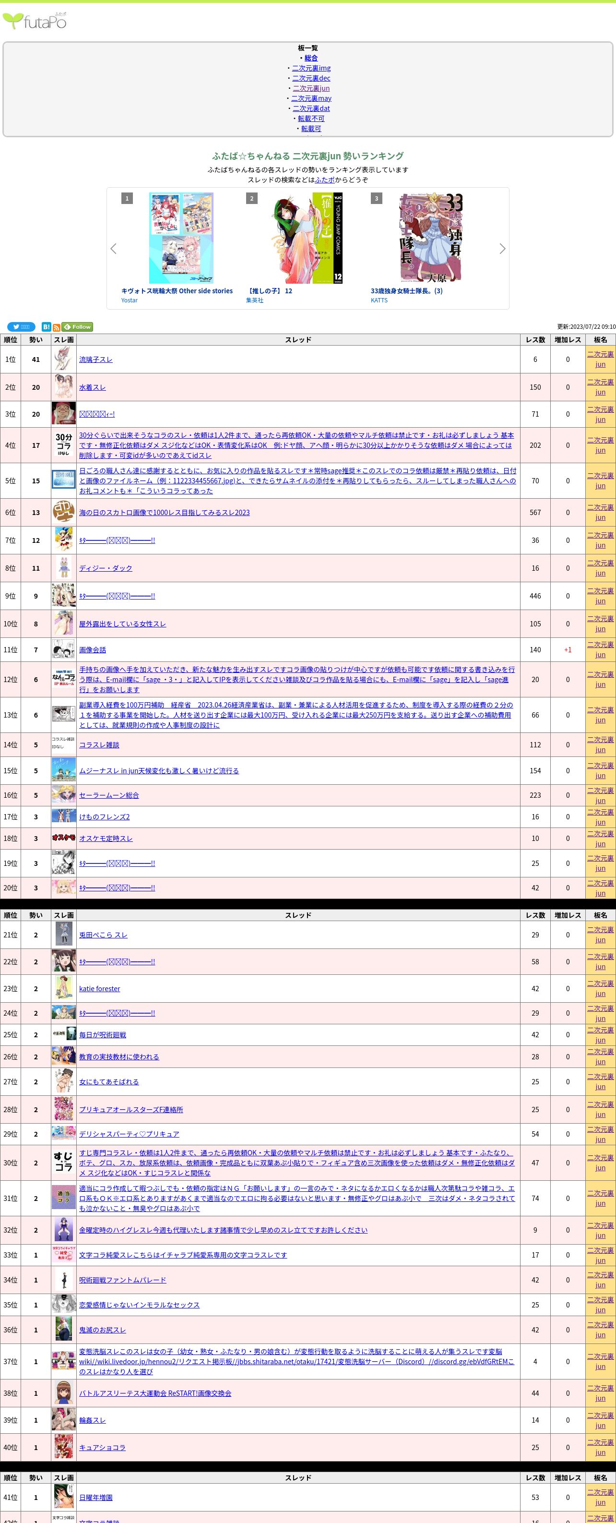
Task: Open the 33歳独身女騎士隊長 cover image
Action: [x=430, y=238]
